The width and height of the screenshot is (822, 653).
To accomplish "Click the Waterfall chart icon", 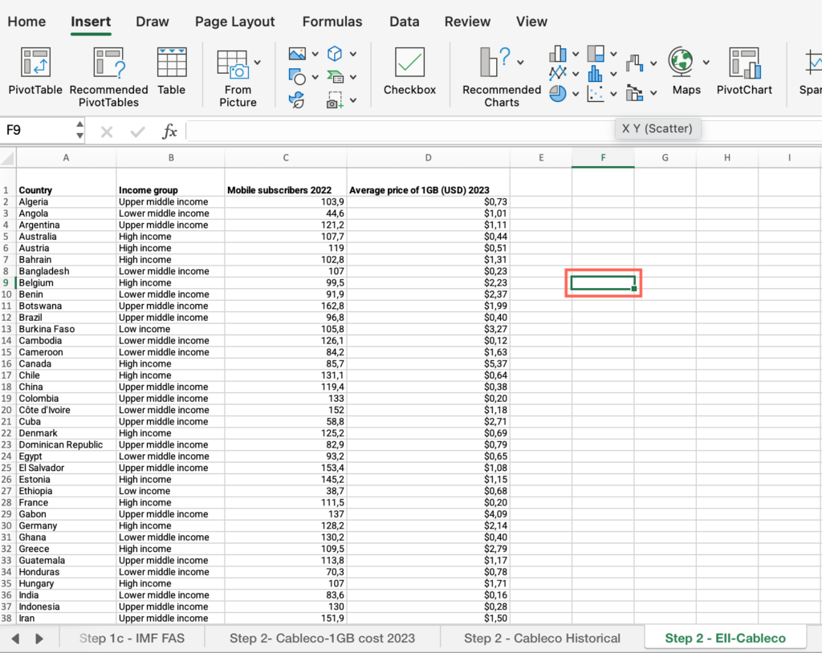I will [634, 63].
